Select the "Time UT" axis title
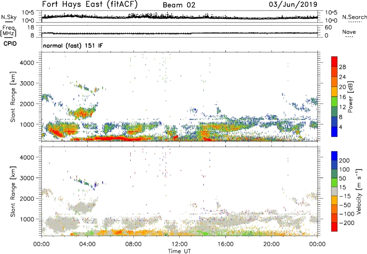This screenshot has height=254, width=367. click(x=179, y=251)
